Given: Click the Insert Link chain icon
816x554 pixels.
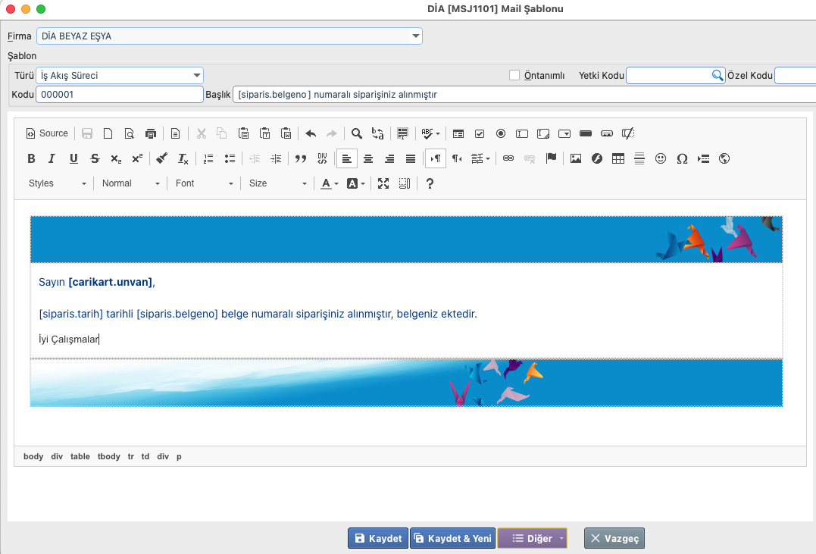Looking at the screenshot, I should [x=508, y=158].
